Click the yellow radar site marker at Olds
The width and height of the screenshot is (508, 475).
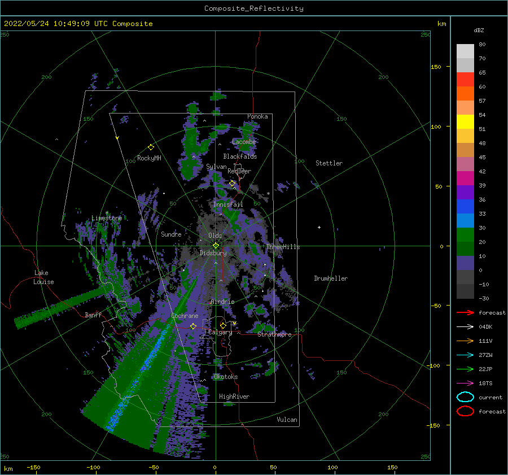point(216,246)
